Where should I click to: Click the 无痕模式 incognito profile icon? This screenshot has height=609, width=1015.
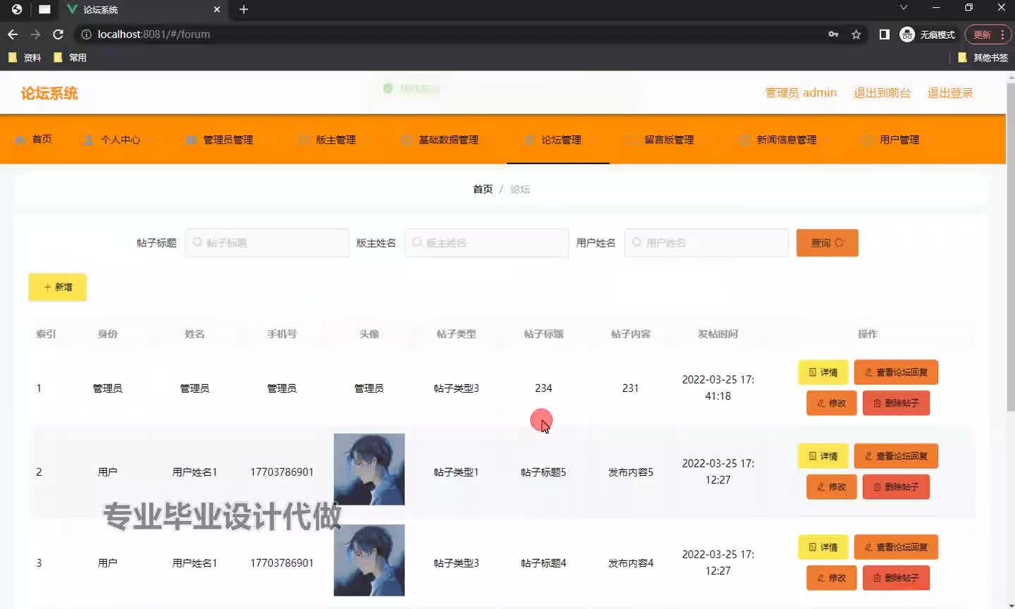(906, 34)
